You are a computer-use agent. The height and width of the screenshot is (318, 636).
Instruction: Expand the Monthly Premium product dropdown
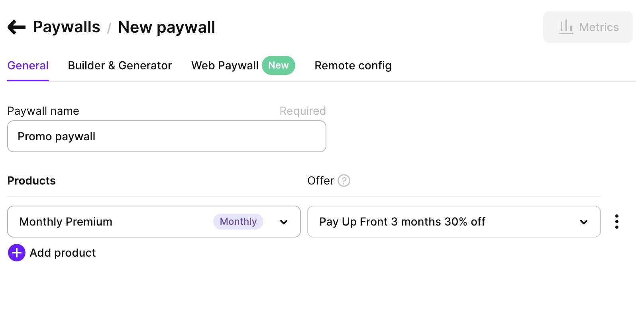click(283, 222)
